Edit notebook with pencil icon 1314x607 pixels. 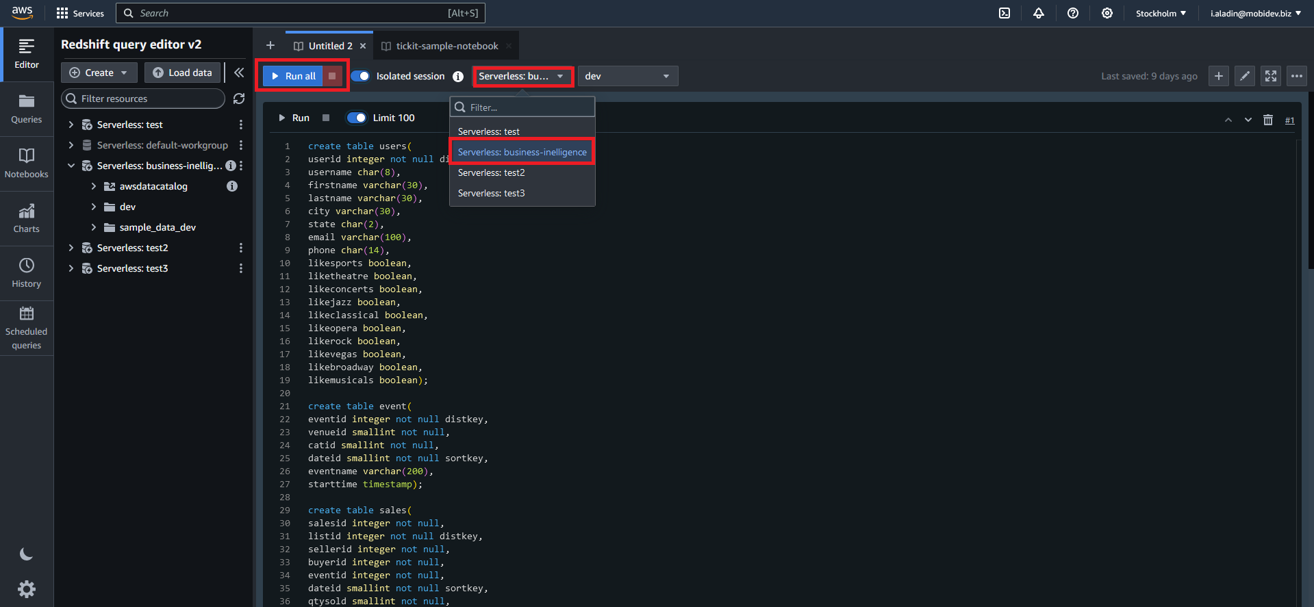tap(1245, 76)
